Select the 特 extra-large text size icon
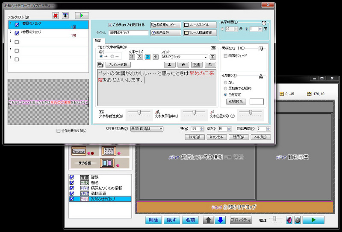This screenshot has width=342, height=232. pyautogui.click(x=132, y=57)
